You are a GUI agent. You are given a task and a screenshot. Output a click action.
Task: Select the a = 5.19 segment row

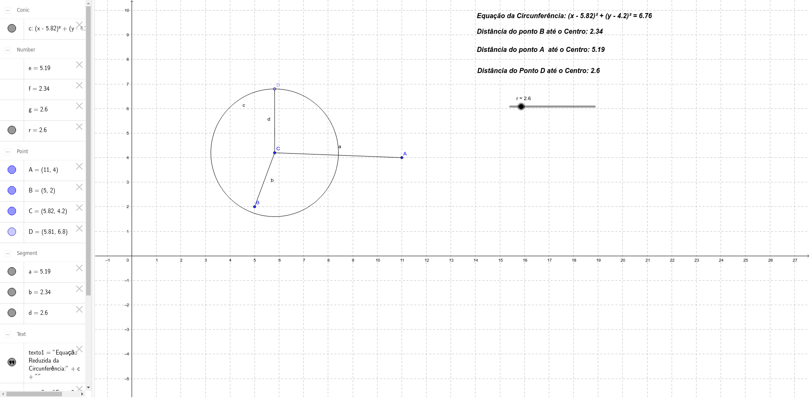tap(43, 272)
